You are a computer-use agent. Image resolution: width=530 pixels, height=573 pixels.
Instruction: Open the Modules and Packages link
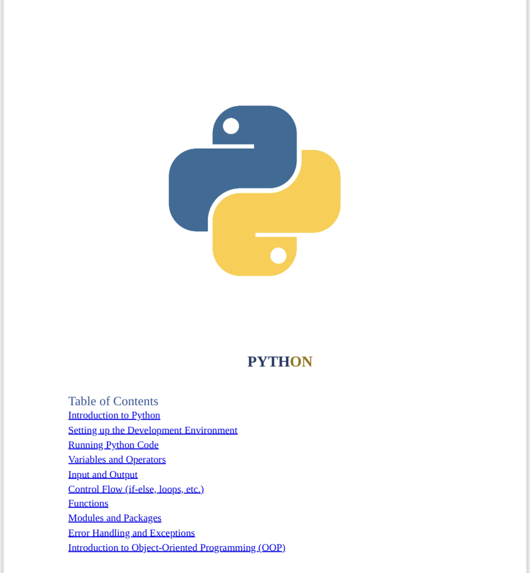114,518
